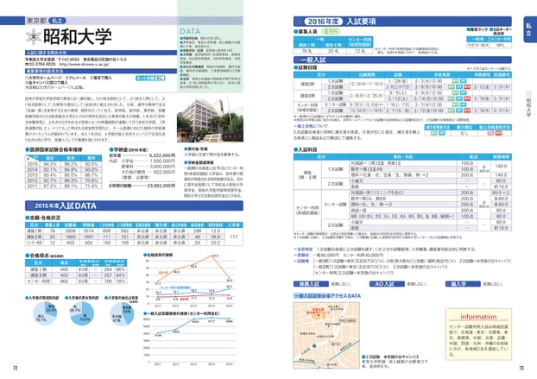
Task: Click the orange line peak labeled 67.0
Action: tap(213, 256)
